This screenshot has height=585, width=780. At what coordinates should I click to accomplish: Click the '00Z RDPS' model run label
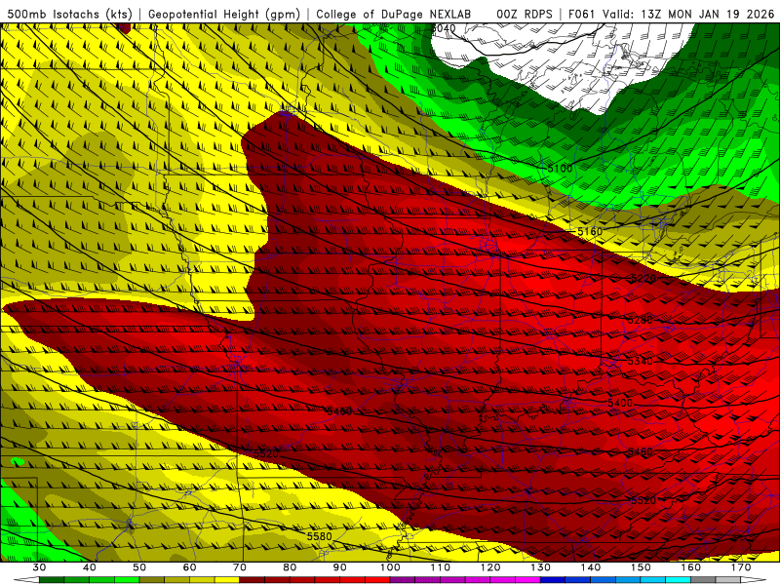click(x=525, y=14)
